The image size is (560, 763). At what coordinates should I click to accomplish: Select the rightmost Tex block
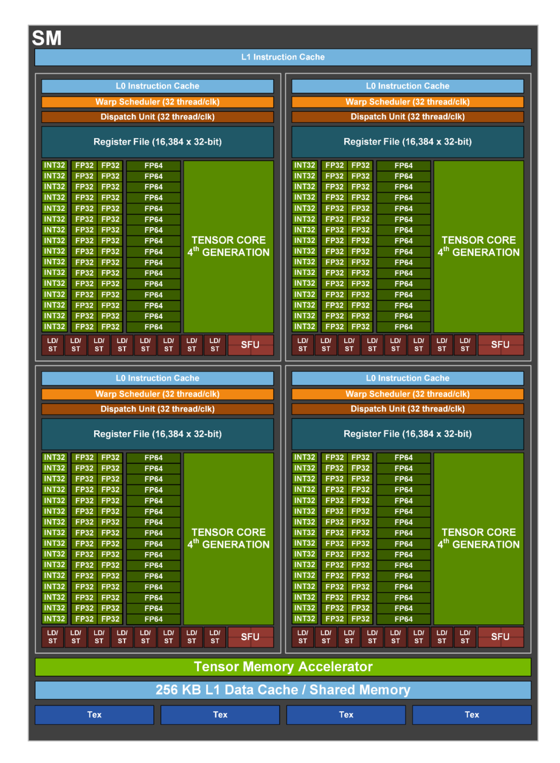[x=472, y=715]
